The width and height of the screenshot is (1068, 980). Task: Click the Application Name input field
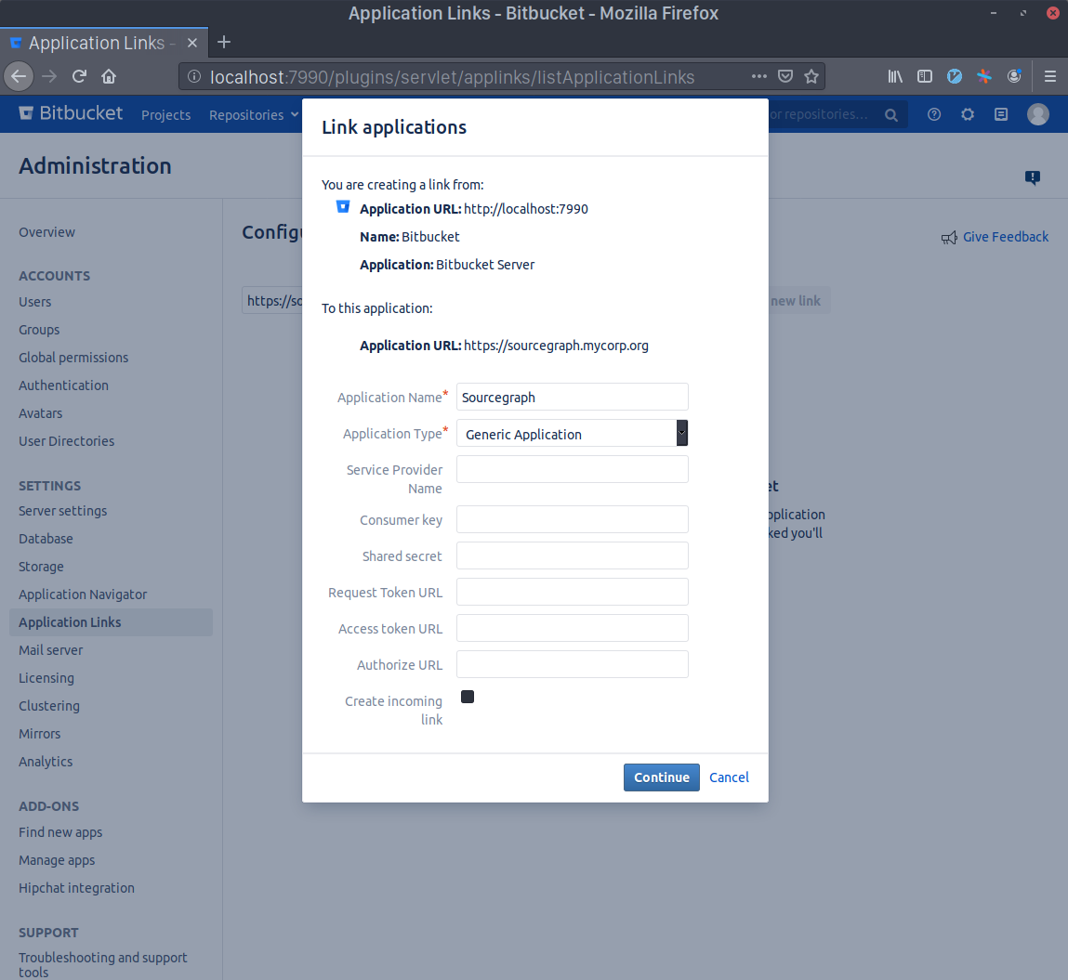click(x=573, y=397)
